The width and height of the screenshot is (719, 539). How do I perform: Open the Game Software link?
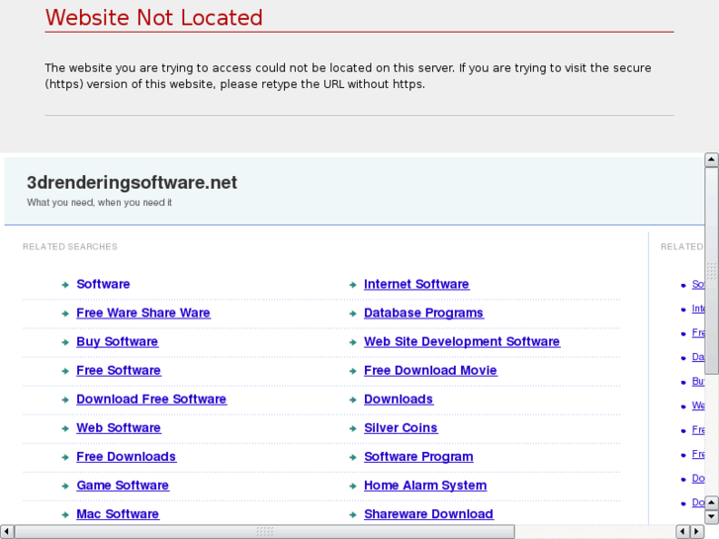[123, 486]
